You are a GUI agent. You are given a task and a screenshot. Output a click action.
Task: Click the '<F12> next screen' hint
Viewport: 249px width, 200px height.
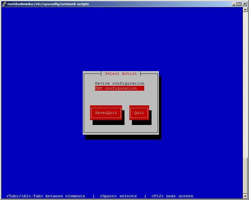(x=172, y=196)
